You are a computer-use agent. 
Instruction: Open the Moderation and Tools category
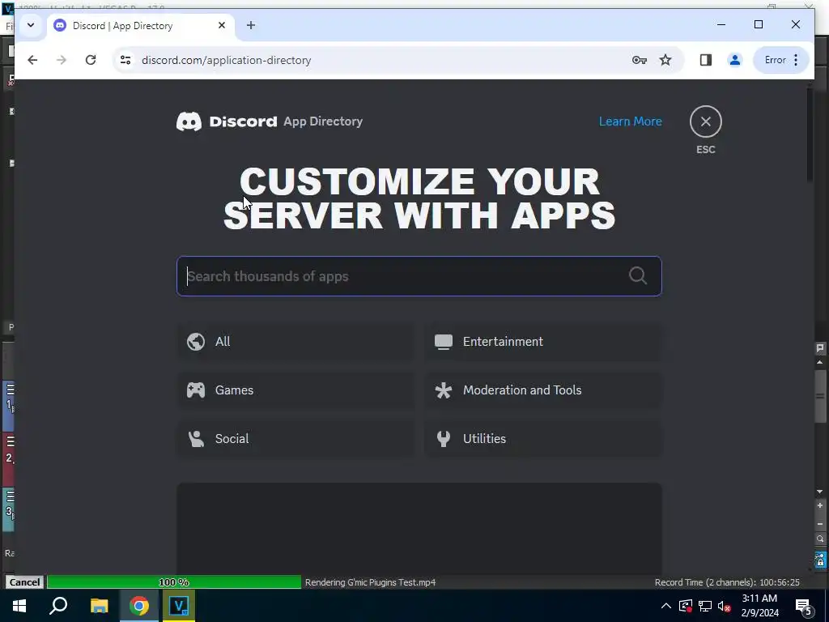pos(543,390)
